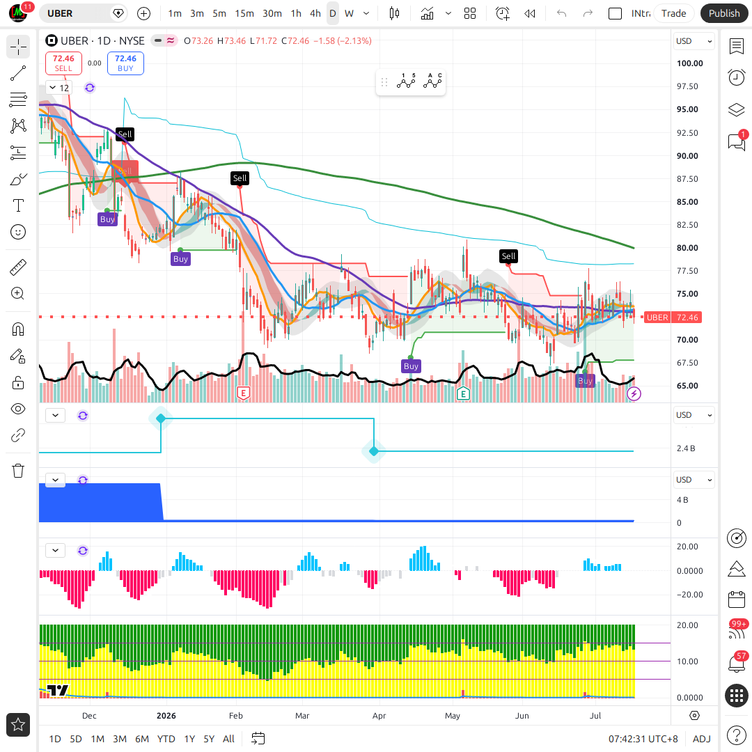Select the ruler measure tool
Viewport: 752px width, 752px height.
pyautogui.click(x=18, y=267)
